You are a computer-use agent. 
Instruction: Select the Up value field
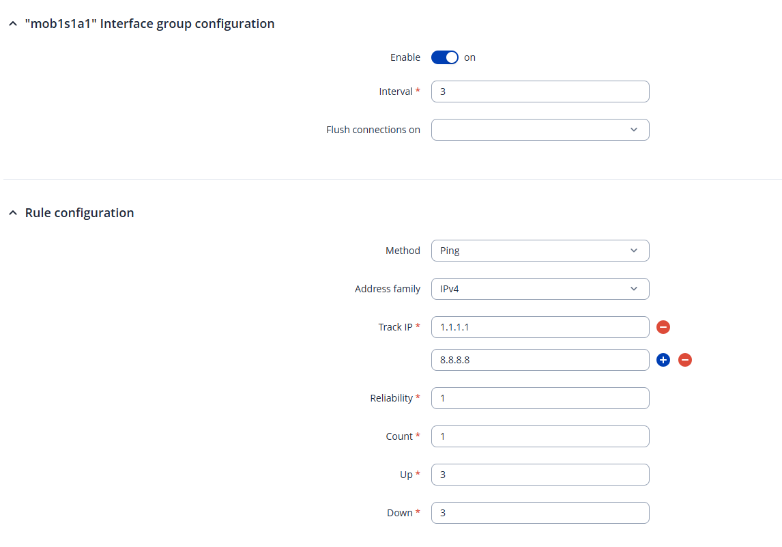[x=540, y=475]
